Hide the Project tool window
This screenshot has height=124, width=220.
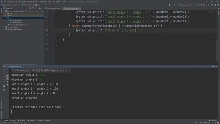tap(43, 8)
